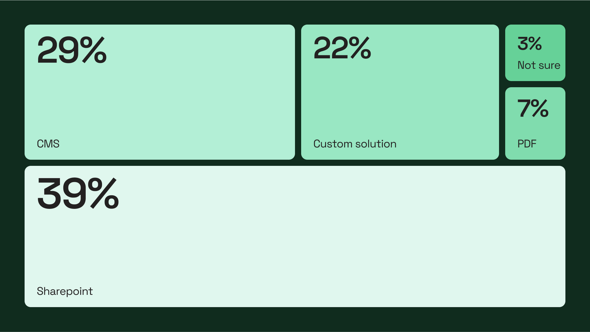Select the Not sure label
The width and height of the screenshot is (590, 332).
(x=539, y=65)
